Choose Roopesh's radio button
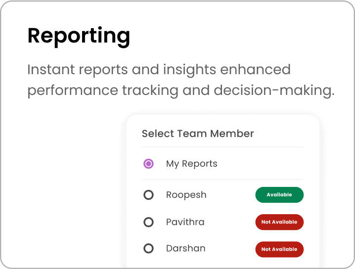355x269 pixels. (148, 195)
